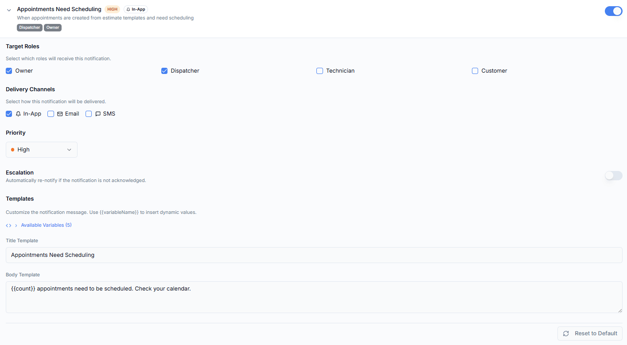The image size is (627, 345).
Task: Turn on the Escalation toggle
Action: tap(614, 176)
